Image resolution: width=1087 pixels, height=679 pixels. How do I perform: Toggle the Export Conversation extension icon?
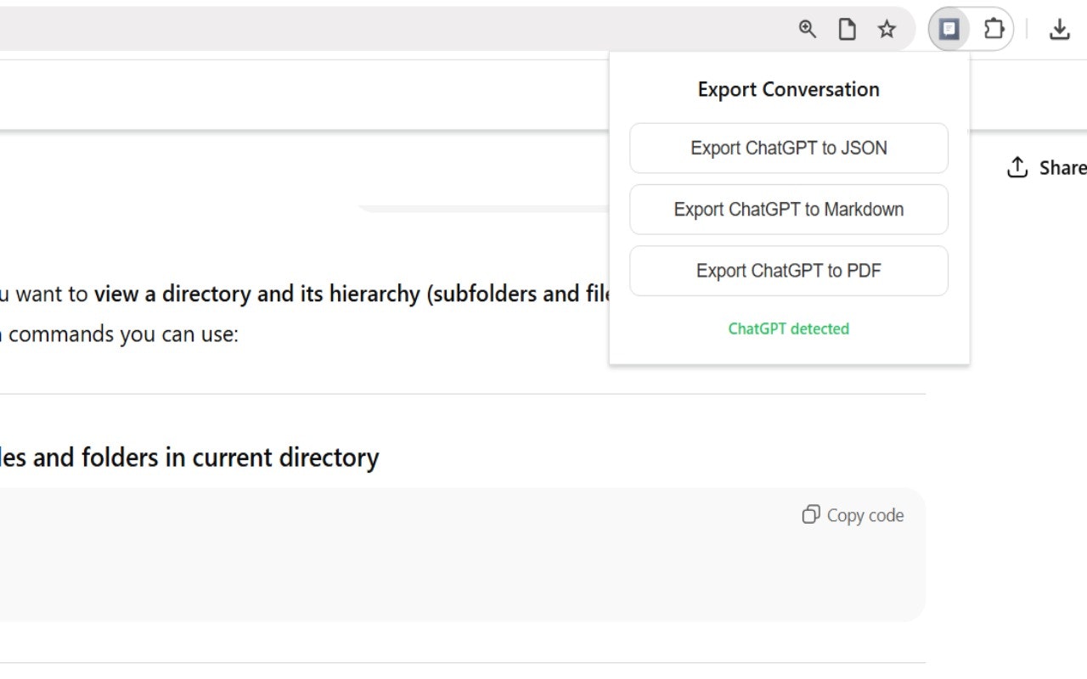pos(949,30)
